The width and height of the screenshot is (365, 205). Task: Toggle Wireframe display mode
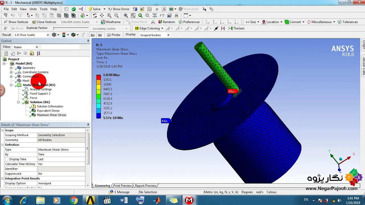pyautogui.click(x=111, y=22)
